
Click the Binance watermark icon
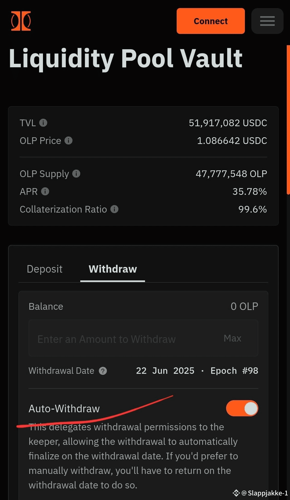[x=236, y=493]
